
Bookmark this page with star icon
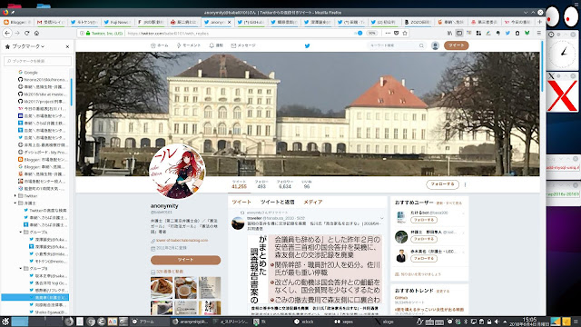click(405, 33)
